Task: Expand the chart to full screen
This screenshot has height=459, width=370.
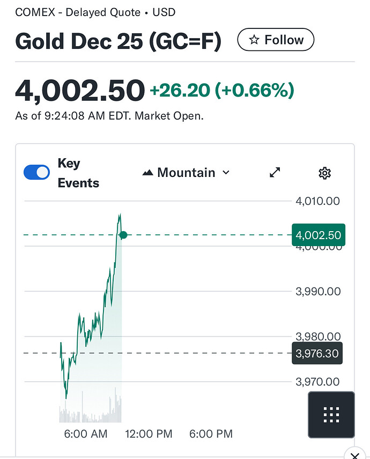Action: pos(275,173)
